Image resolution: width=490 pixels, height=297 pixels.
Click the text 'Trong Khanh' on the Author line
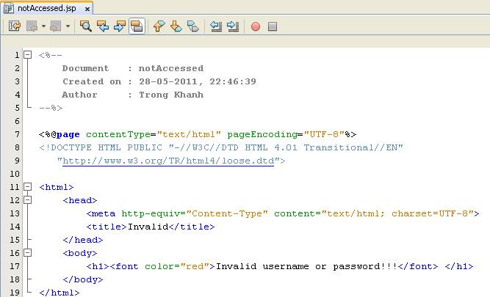(x=171, y=95)
